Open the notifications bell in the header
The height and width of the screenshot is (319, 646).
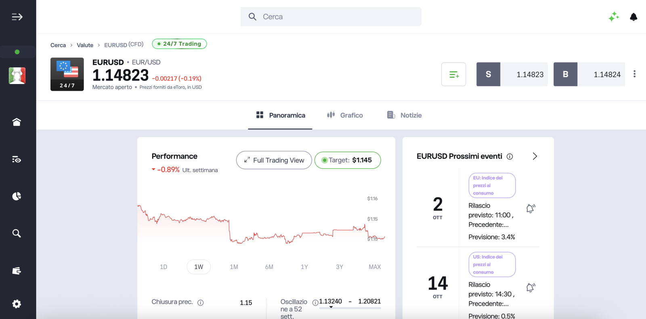[x=633, y=17]
